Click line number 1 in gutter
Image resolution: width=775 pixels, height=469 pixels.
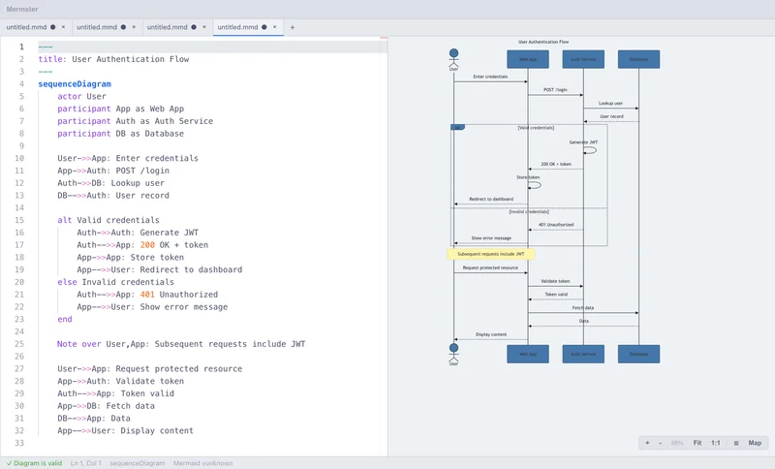21,47
